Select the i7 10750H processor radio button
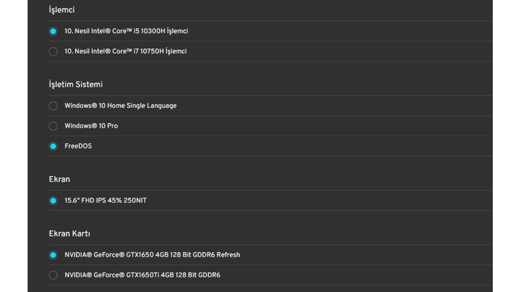This screenshot has width=520, height=292. pyautogui.click(x=53, y=51)
